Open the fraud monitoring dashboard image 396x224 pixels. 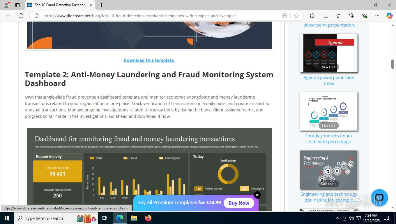(x=149, y=169)
